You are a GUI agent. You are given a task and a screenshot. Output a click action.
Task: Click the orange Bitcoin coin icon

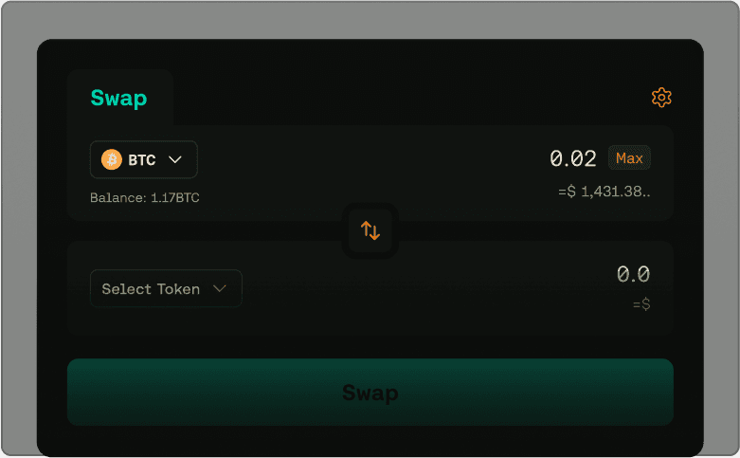(x=112, y=159)
